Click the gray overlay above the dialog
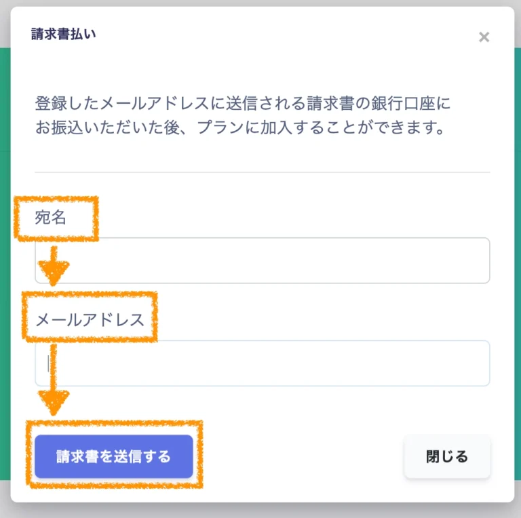Viewport: 521px width, 518px height. pyautogui.click(x=260, y=3)
